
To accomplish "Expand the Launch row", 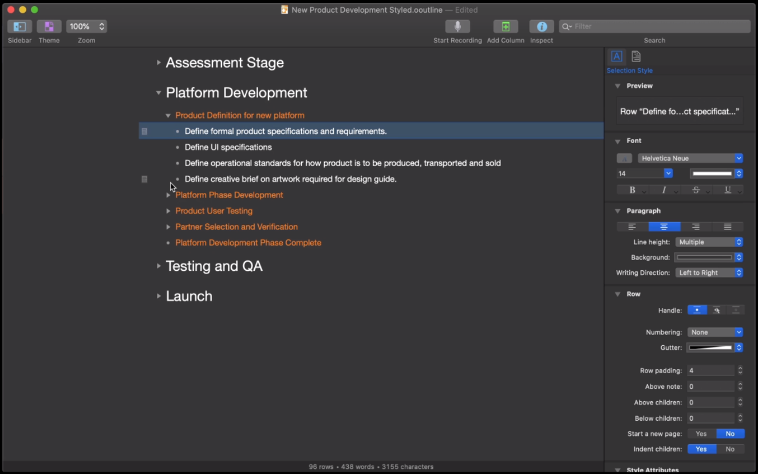I will click(159, 296).
